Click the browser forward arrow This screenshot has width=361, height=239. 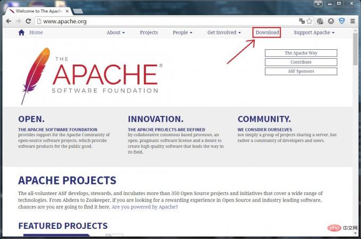click(19, 21)
